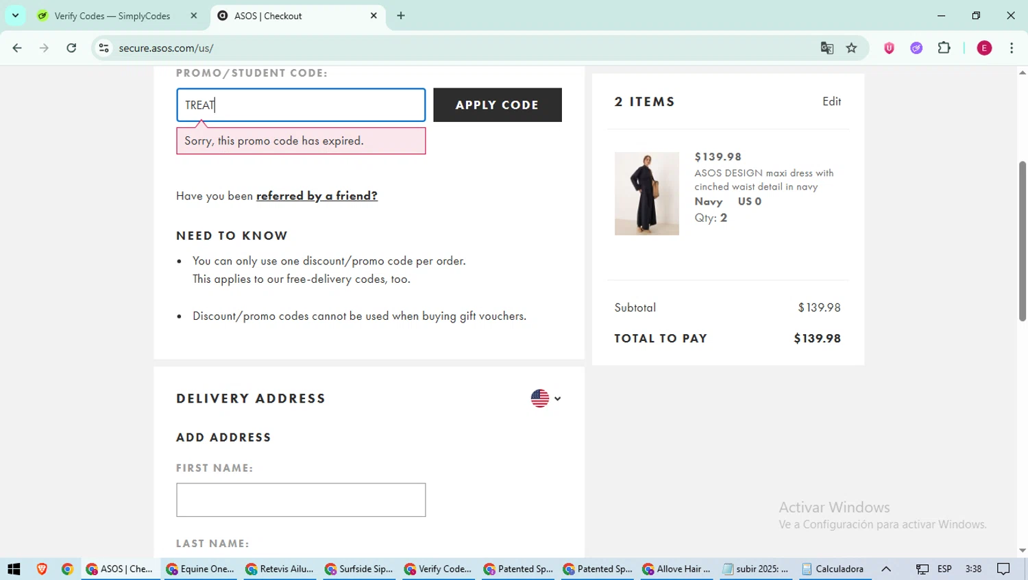Switch to ASOS | Che... taskbar window

(x=120, y=569)
